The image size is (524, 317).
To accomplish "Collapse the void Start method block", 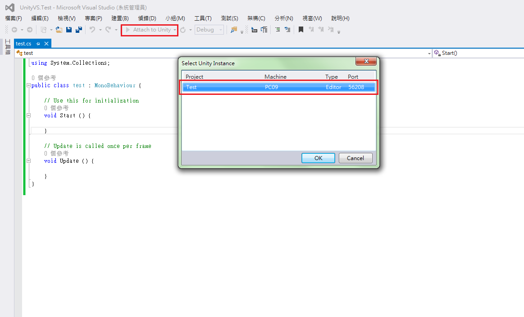I will pos(28,116).
